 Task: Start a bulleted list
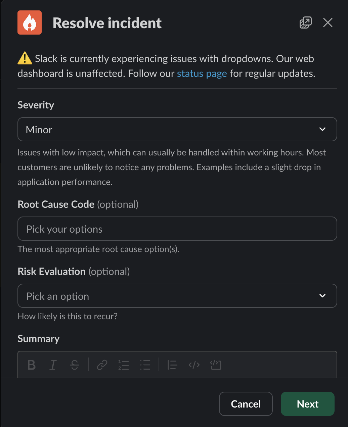pos(145,365)
